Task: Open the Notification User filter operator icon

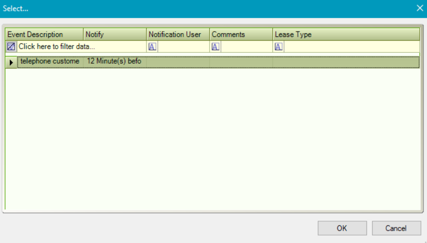Action: (152, 47)
